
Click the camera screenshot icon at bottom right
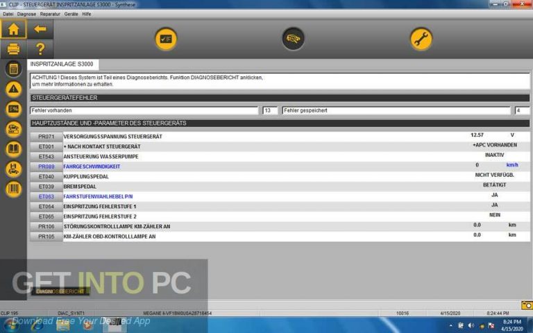coord(526,305)
